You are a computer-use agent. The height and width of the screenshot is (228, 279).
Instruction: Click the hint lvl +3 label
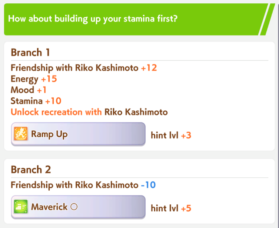(x=171, y=135)
